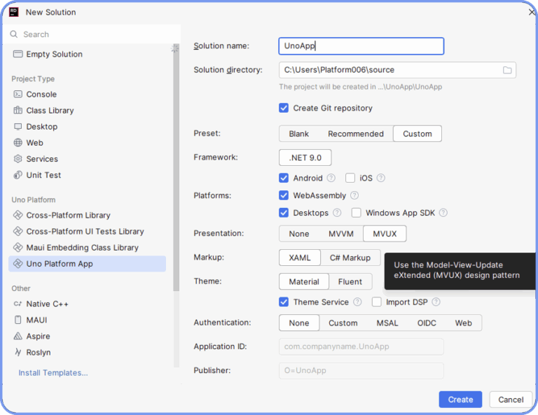Screen dimensions: 538x415
Task: Set authentication to Web
Action: tap(463, 323)
